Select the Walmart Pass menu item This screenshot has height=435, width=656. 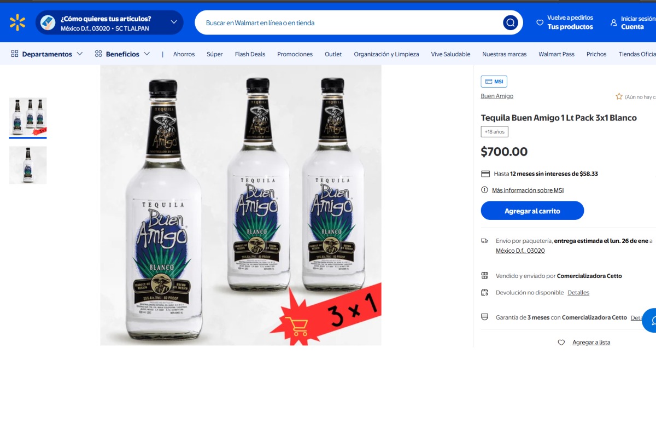556,54
